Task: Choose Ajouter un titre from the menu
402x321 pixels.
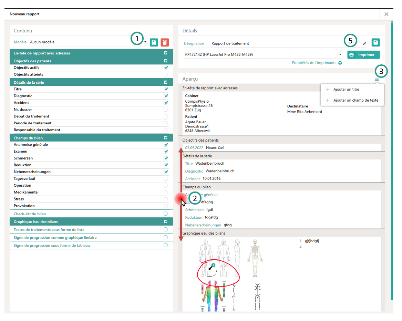Action: (x=346, y=90)
